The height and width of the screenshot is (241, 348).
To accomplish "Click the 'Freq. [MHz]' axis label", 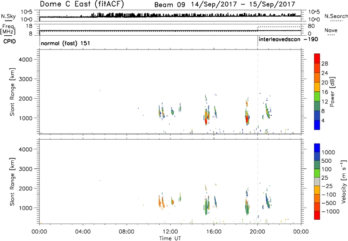I will pyautogui.click(x=8, y=29).
